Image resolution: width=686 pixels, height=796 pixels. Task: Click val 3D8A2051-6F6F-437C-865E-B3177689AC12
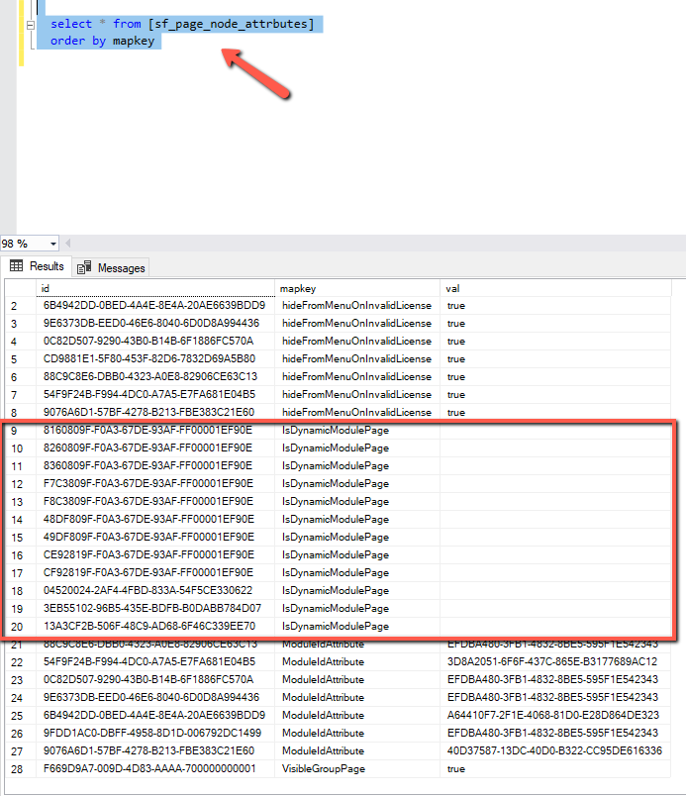555,661
